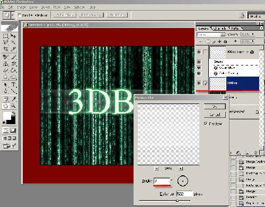Click the Motion Blur distance slider

coord(177,201)
